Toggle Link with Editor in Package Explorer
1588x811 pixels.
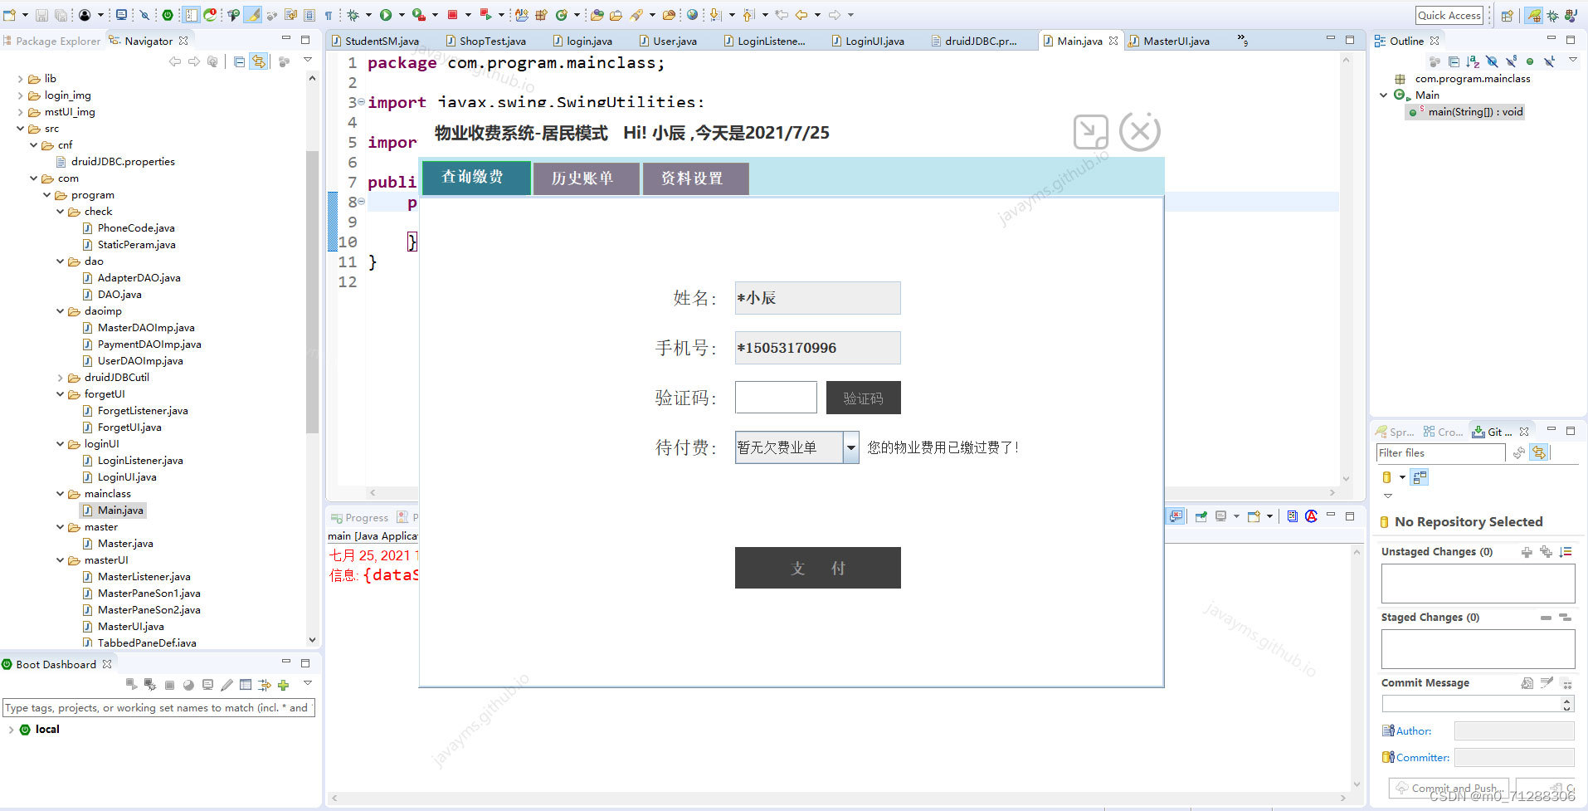(260, 61)
